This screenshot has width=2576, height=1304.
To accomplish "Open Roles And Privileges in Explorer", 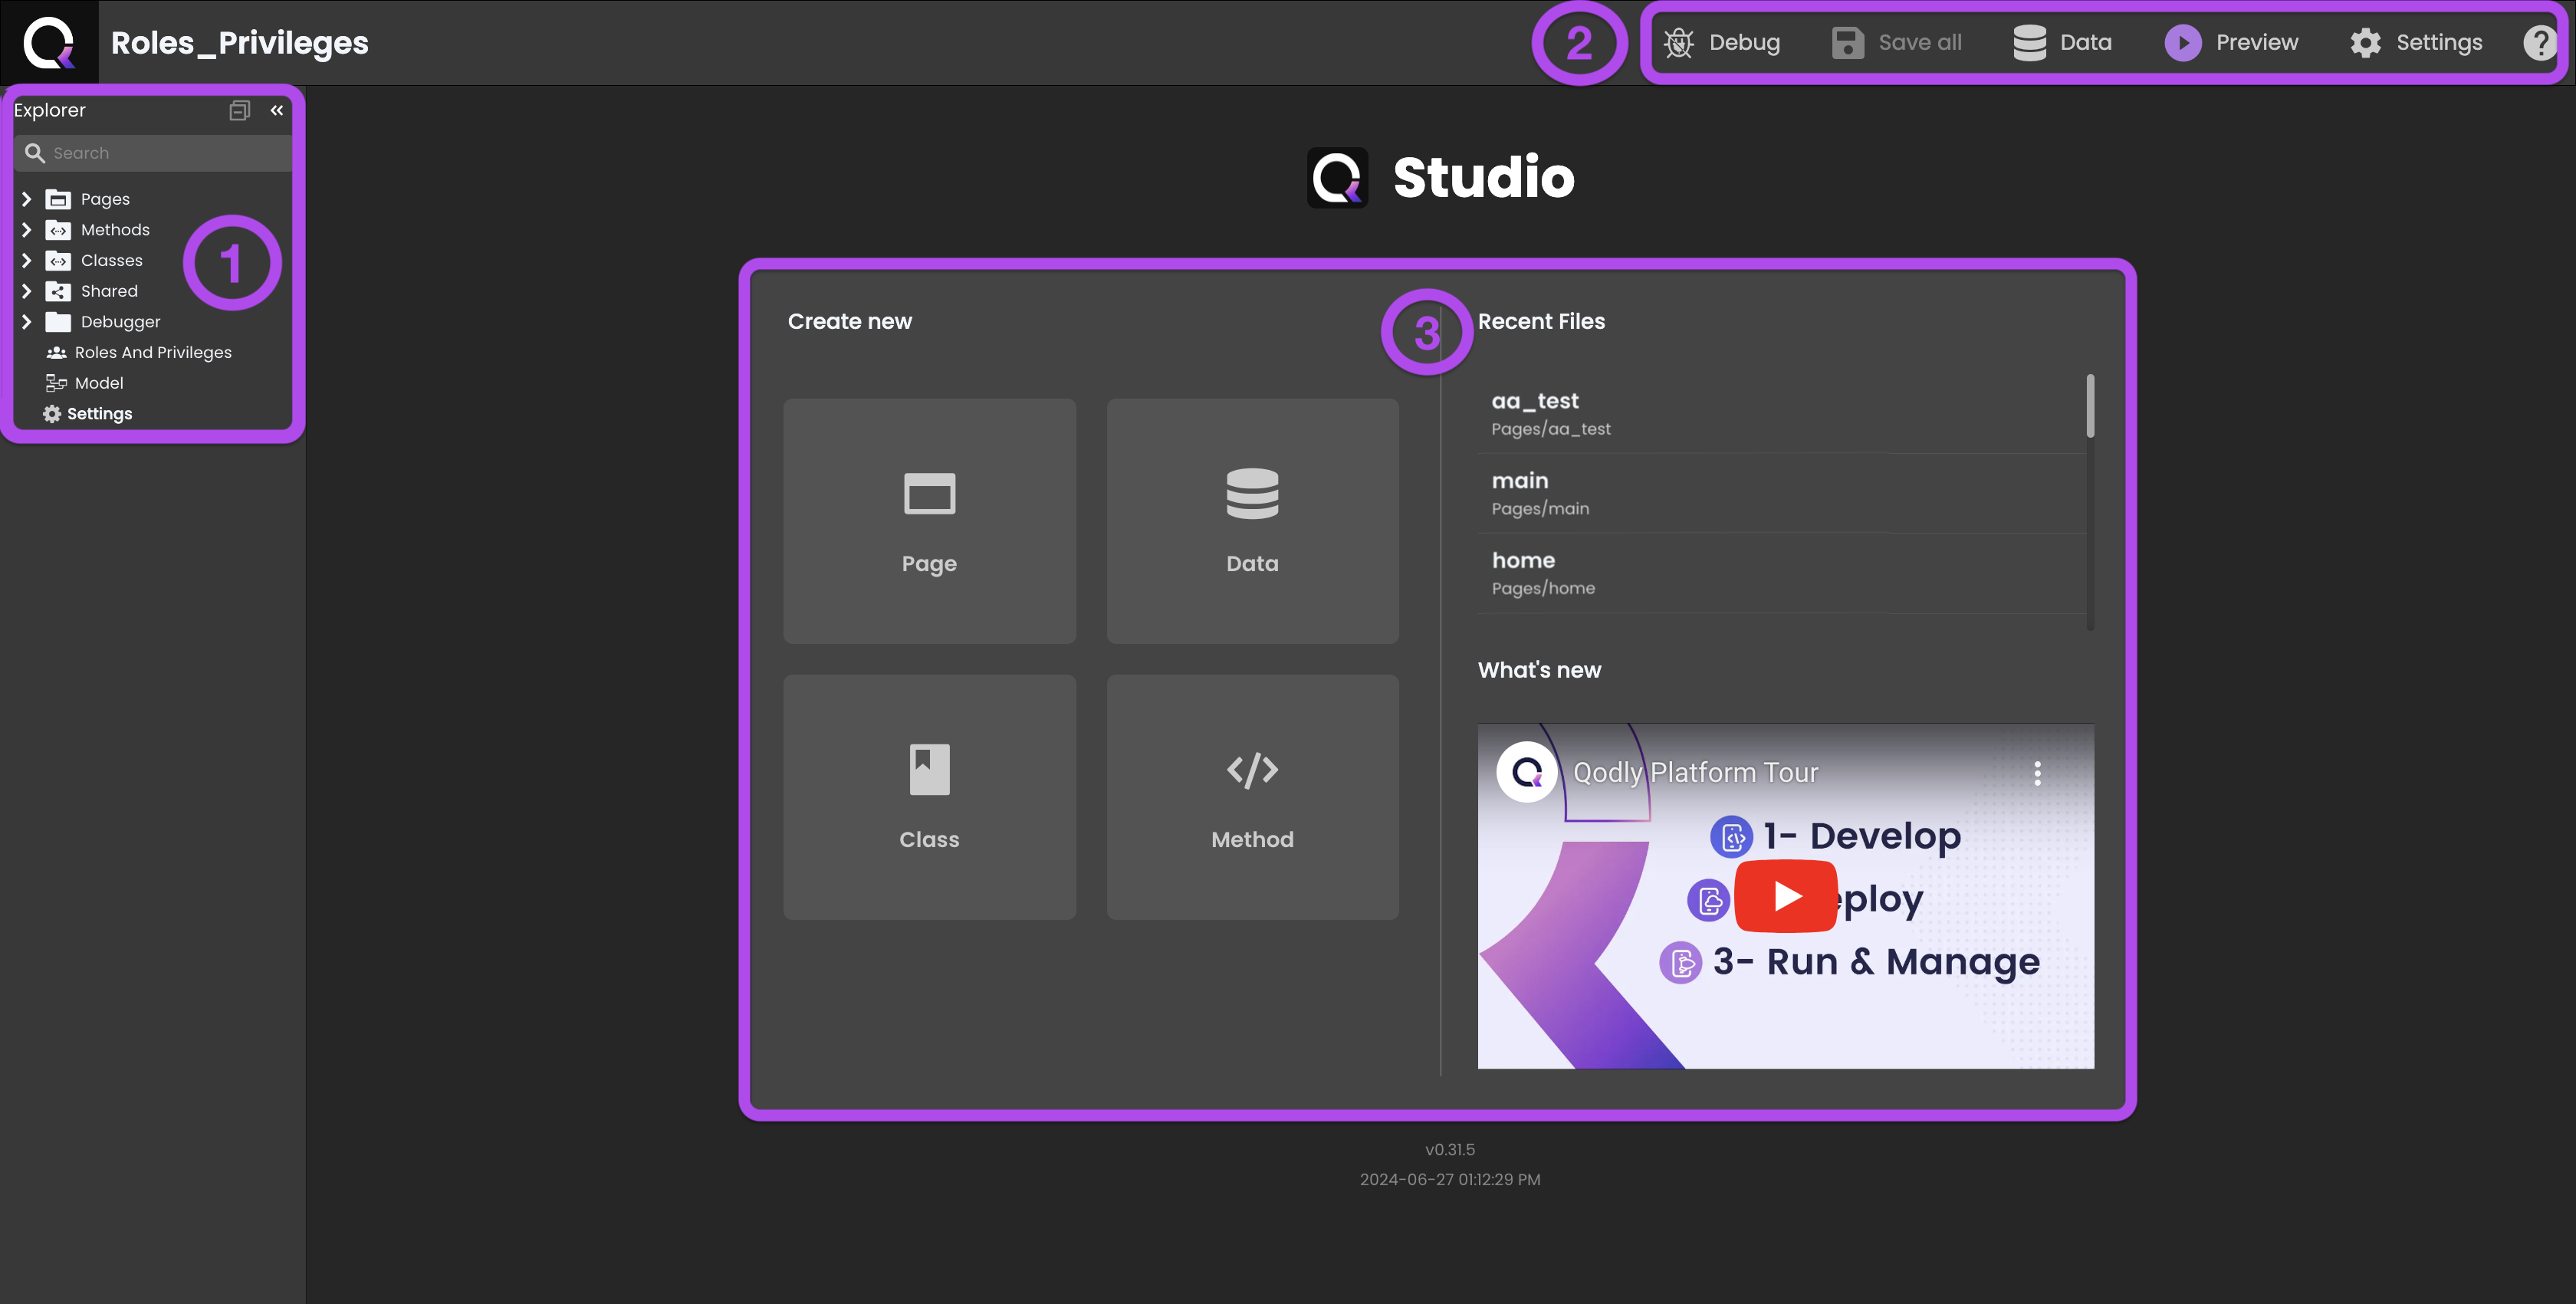I will (152, 352).
